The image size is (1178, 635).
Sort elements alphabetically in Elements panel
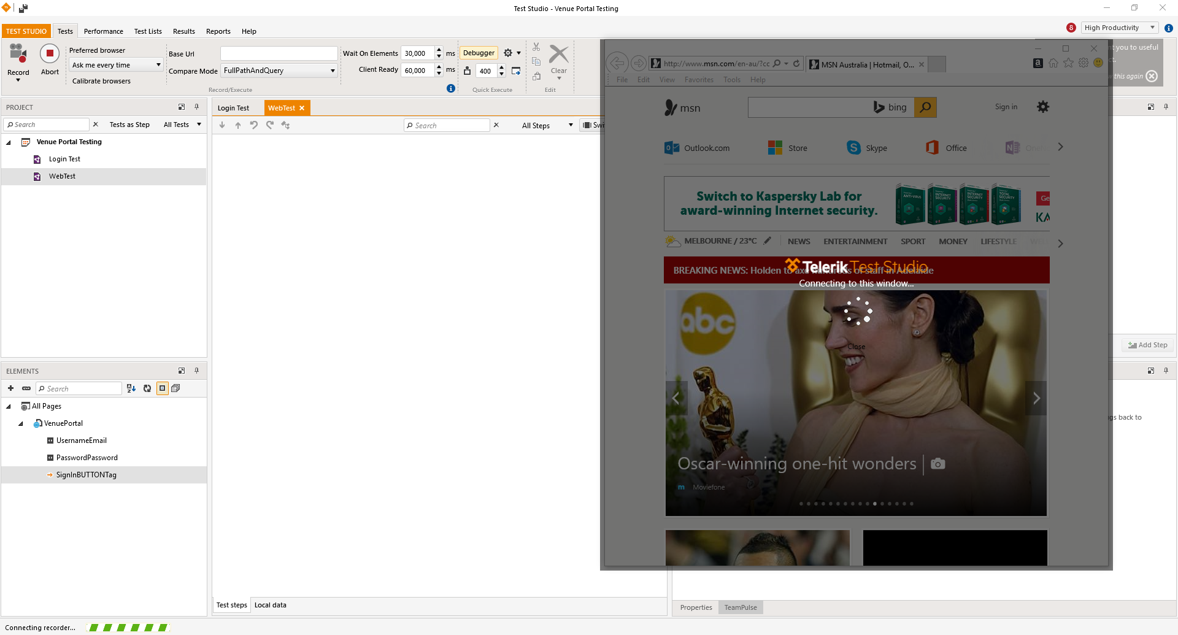click(x=131, y=388)
